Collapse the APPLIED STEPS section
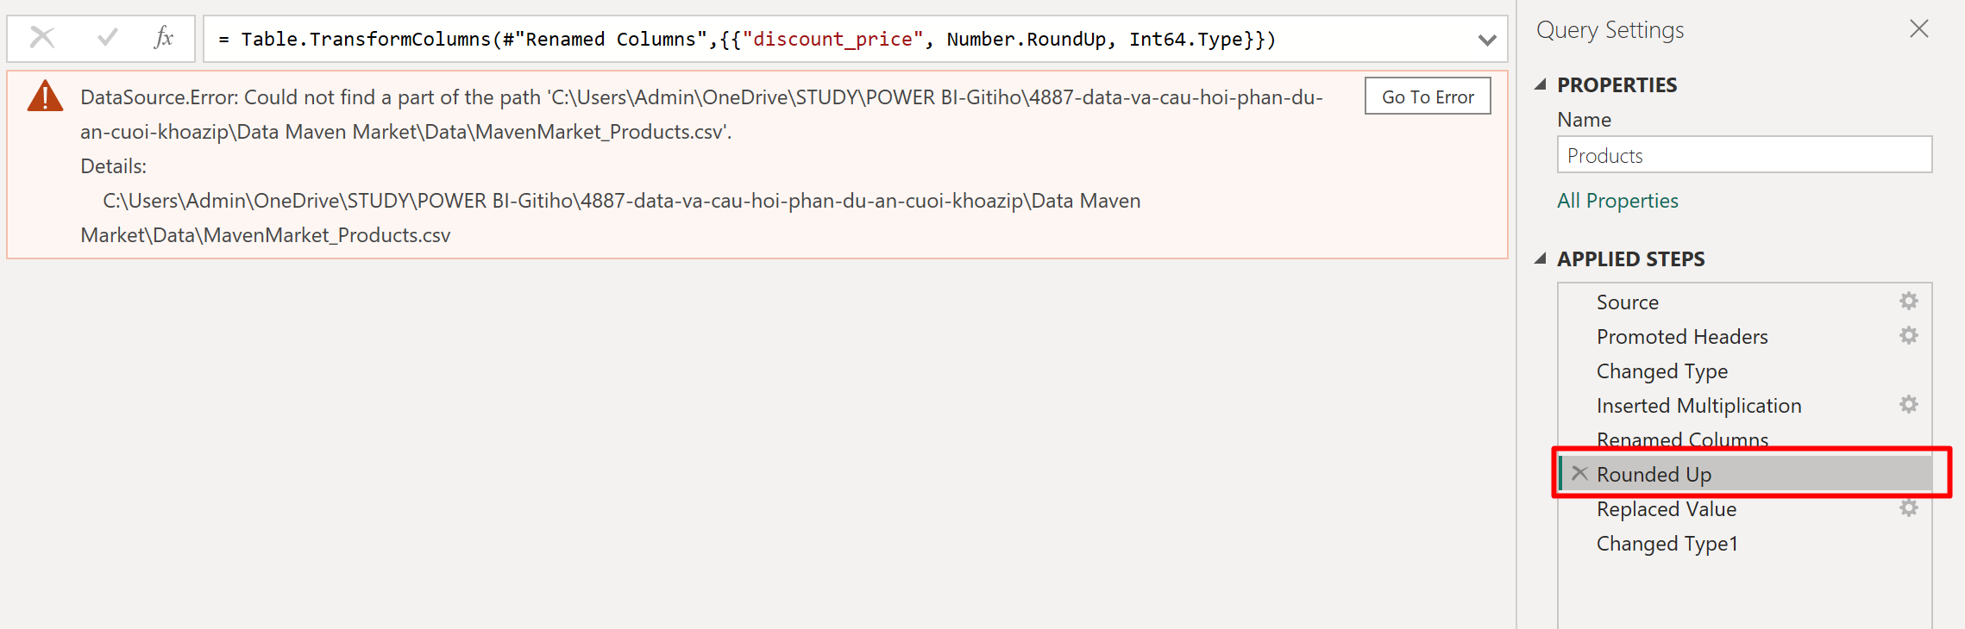 pos(1541,258)
